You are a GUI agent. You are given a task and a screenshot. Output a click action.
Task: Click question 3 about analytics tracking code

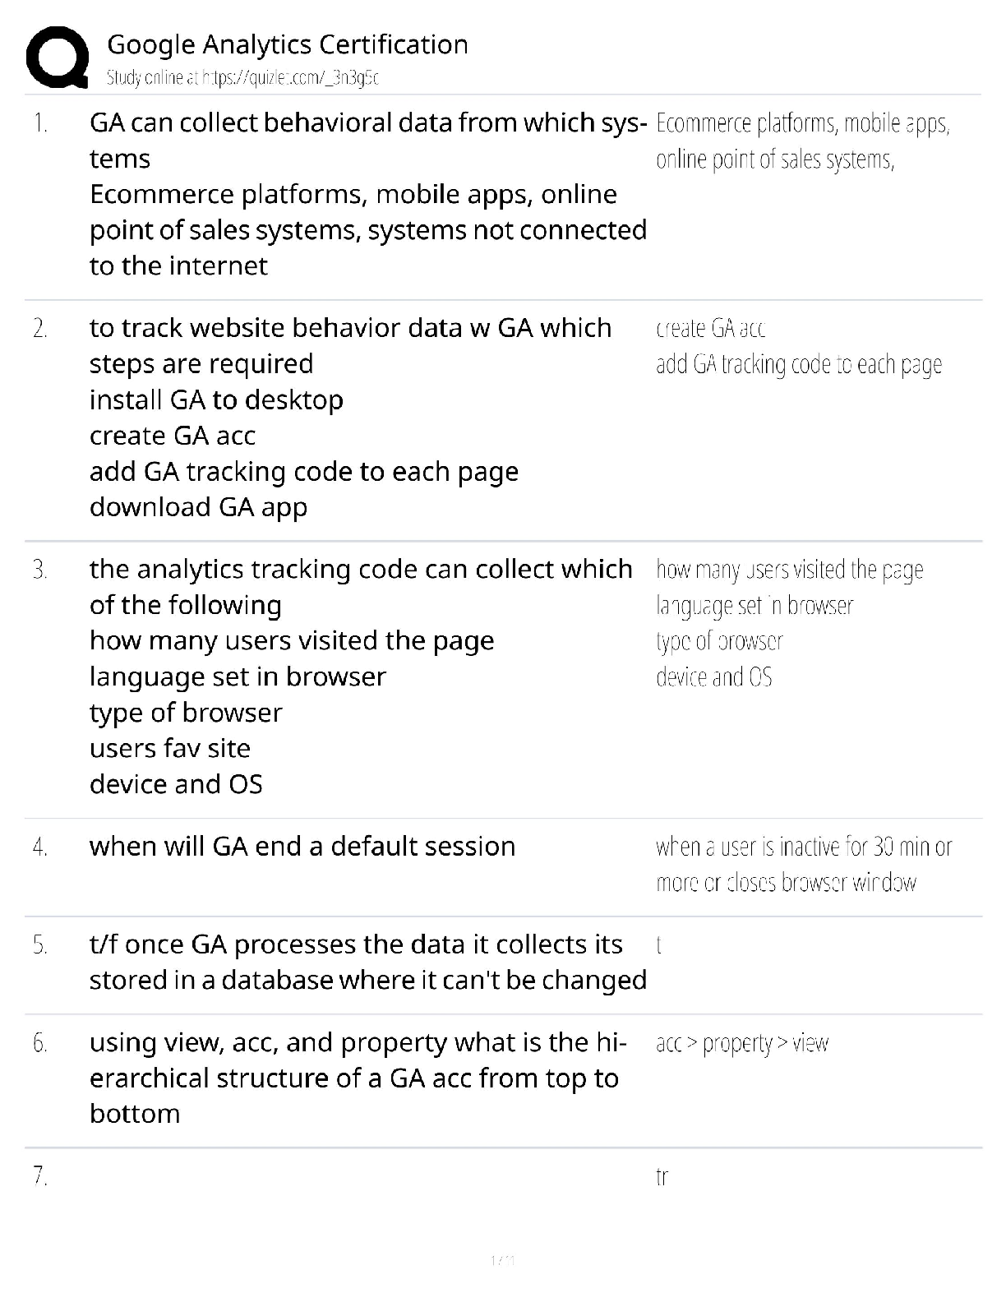[x=361, y=587]
